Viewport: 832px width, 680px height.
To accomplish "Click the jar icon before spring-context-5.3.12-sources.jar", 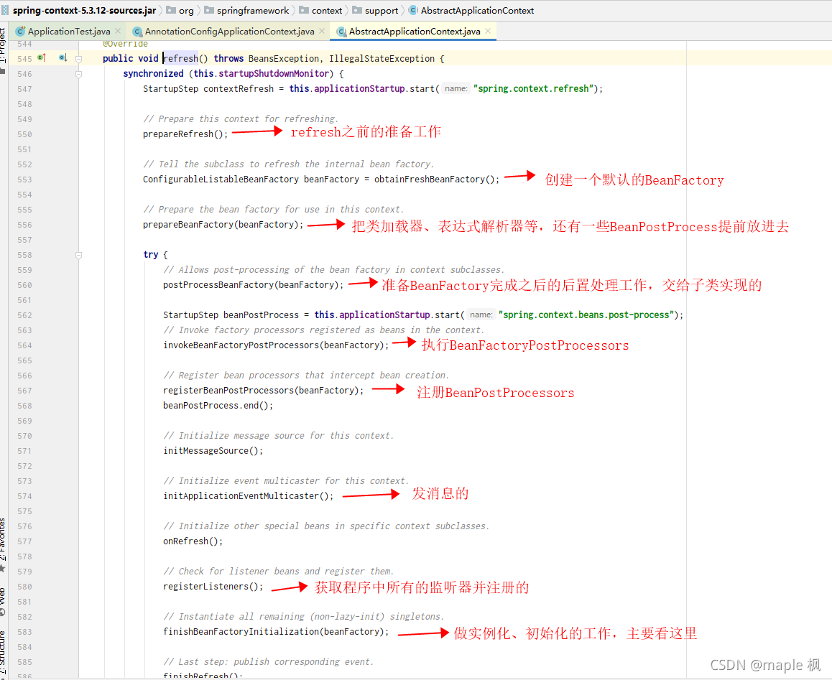I will tap(6, 10).
